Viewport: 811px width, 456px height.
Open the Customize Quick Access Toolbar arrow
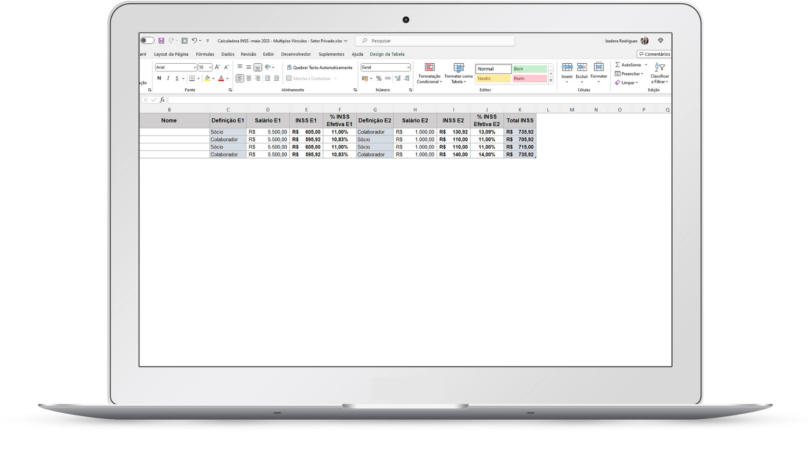207,41
